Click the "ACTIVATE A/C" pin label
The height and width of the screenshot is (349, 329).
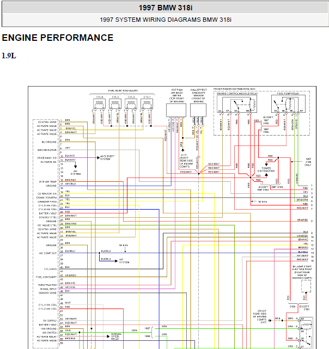[48, 162]
